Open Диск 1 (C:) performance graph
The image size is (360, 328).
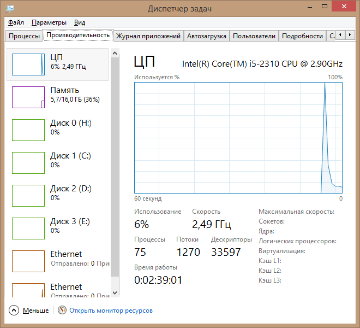click(28, 163)
